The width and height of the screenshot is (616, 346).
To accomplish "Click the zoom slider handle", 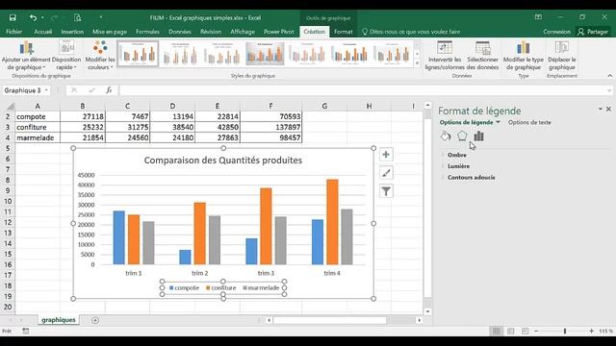I will tap(565, 331).
